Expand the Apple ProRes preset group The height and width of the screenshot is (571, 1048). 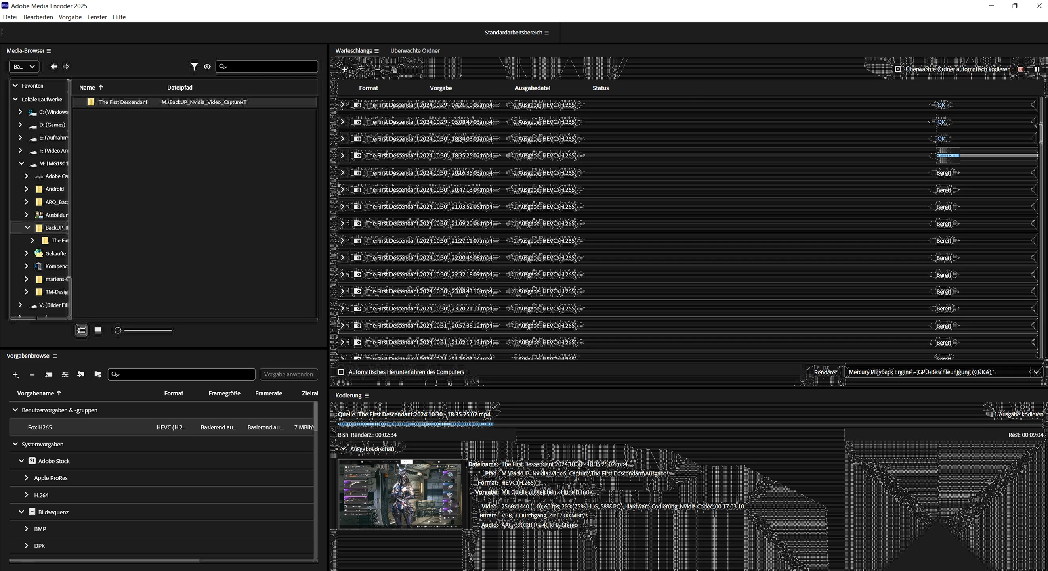(x=27, y=478)
